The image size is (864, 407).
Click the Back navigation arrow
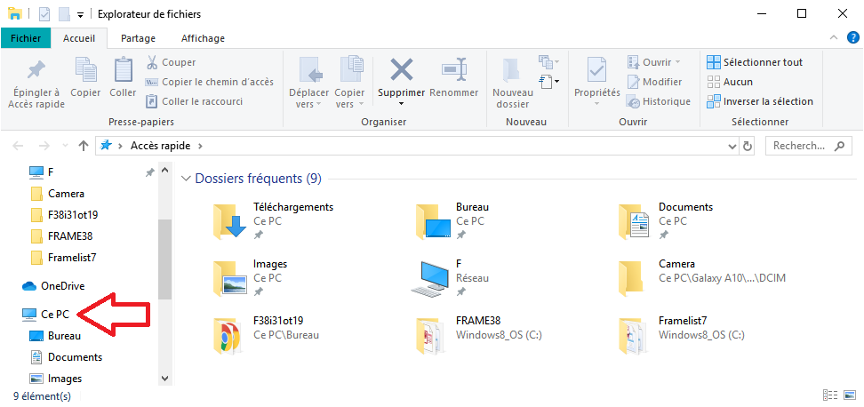click(18, 146)
